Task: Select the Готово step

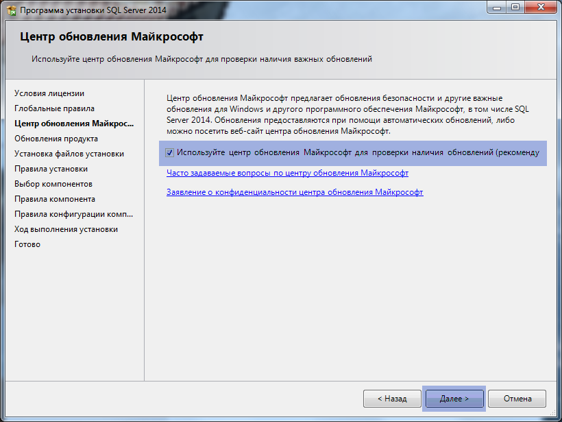Action: [x=27, y=244]
